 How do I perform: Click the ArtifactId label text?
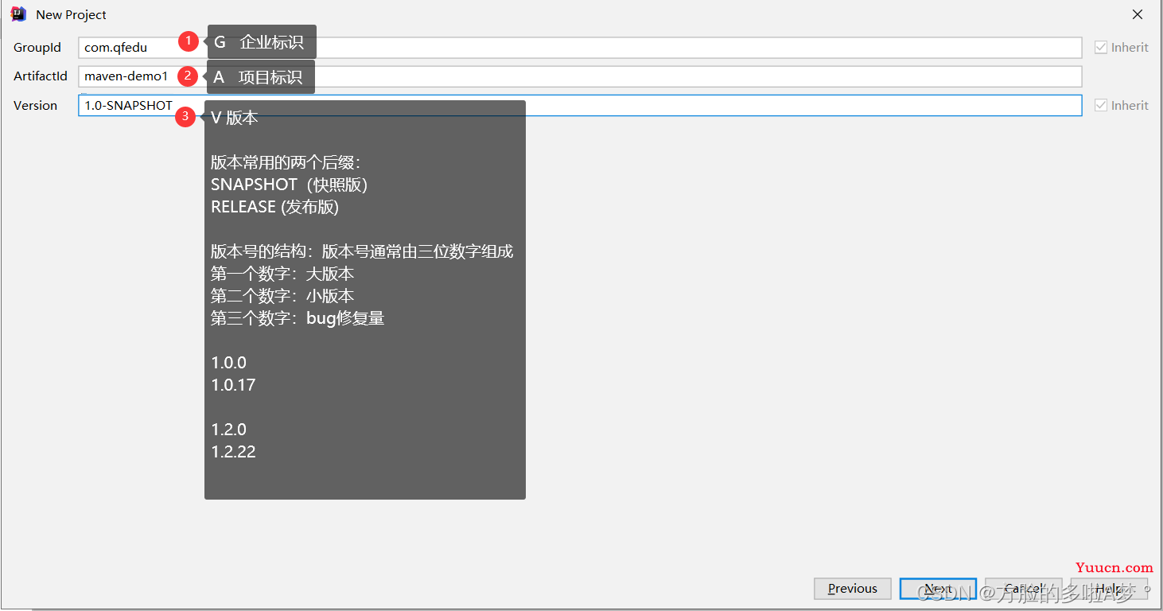41,76
